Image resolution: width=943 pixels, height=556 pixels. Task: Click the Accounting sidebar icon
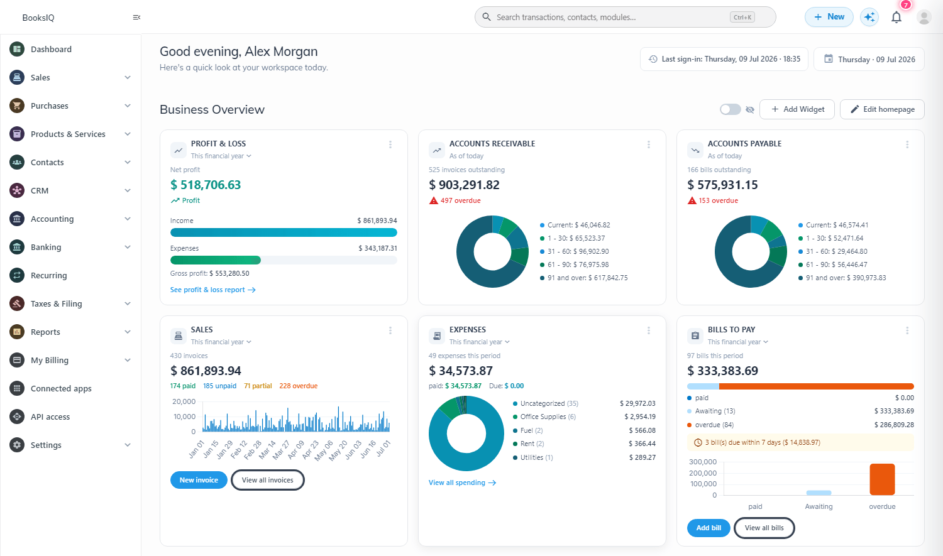tap(17, 219)
